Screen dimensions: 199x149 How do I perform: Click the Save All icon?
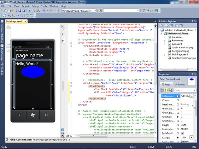[x=24, y=11]
